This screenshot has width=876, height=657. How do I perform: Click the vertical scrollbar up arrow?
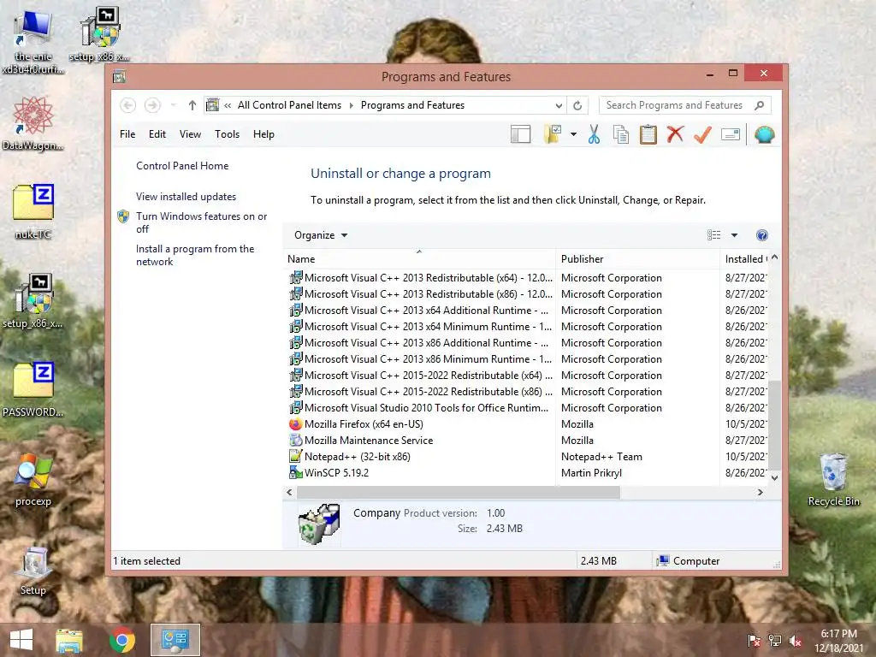click(x=774, y=258)
